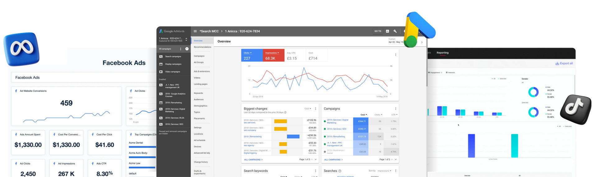Sort Campaigns card by Cost column
The height and width of the screenshot is (177, 597).
[364, 115]
